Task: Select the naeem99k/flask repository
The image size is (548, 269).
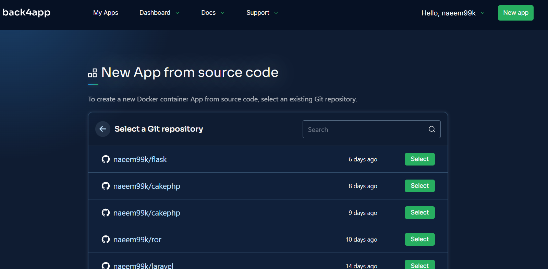Action: [x=419, y=159]
